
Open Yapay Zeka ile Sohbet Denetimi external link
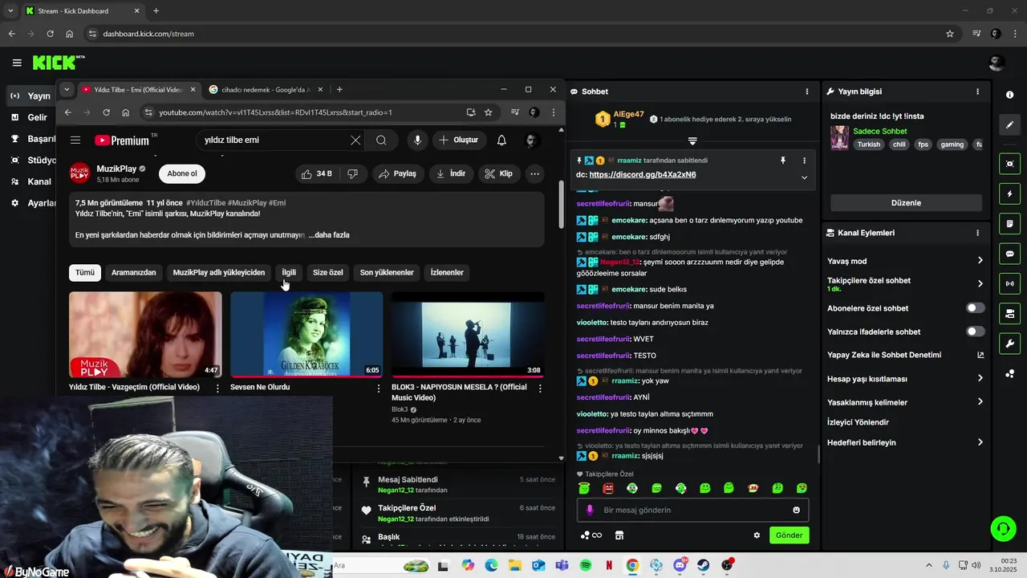pos(980,355)
